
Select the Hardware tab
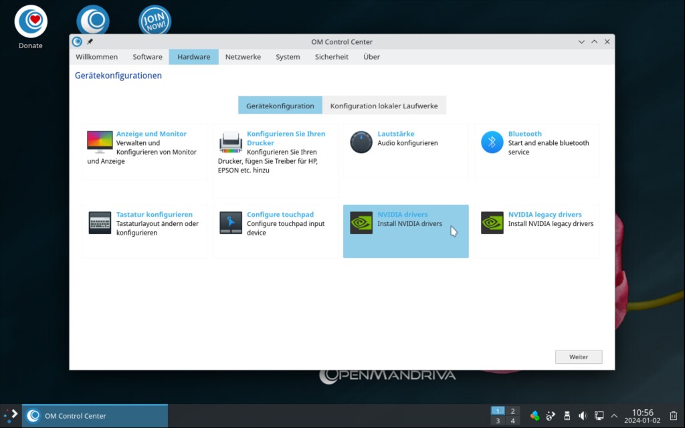click(x=193, y=57)
